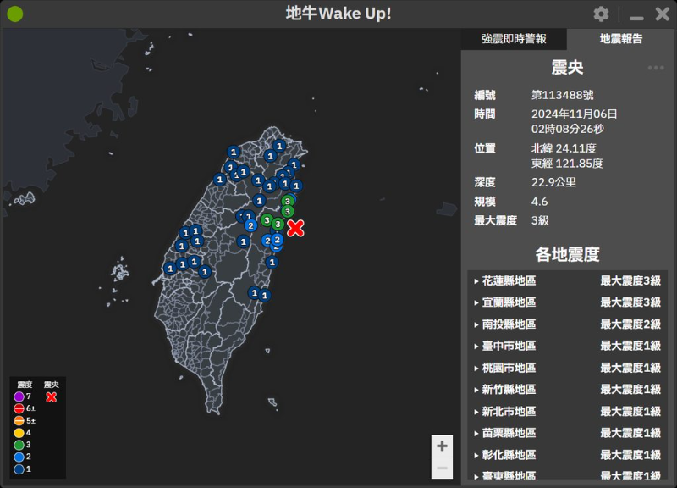677x488 pixels.
Task: Click the red epicenter X in legend
Action: coord(51,396)
